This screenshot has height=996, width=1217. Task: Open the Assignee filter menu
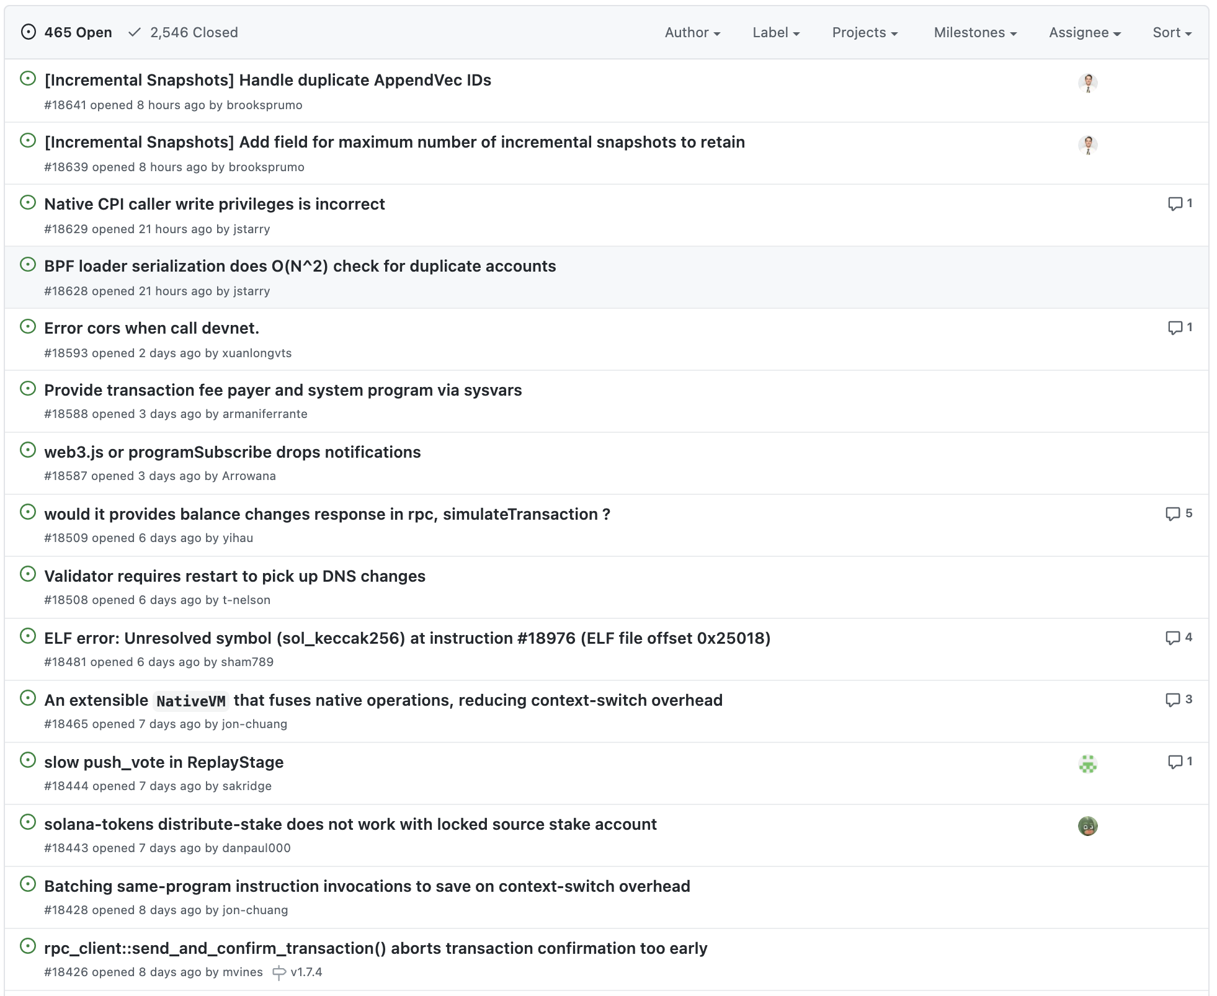click(x=1084, y=32)
